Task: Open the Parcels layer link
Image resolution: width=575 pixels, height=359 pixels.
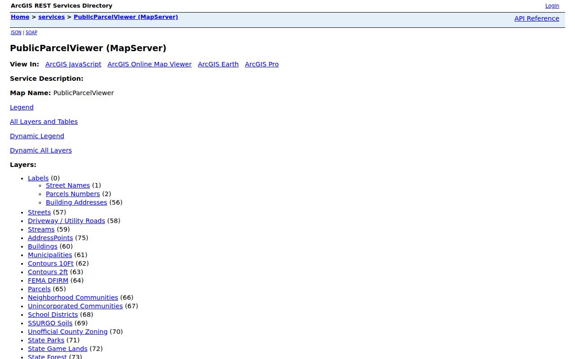Action: (39, 289)
